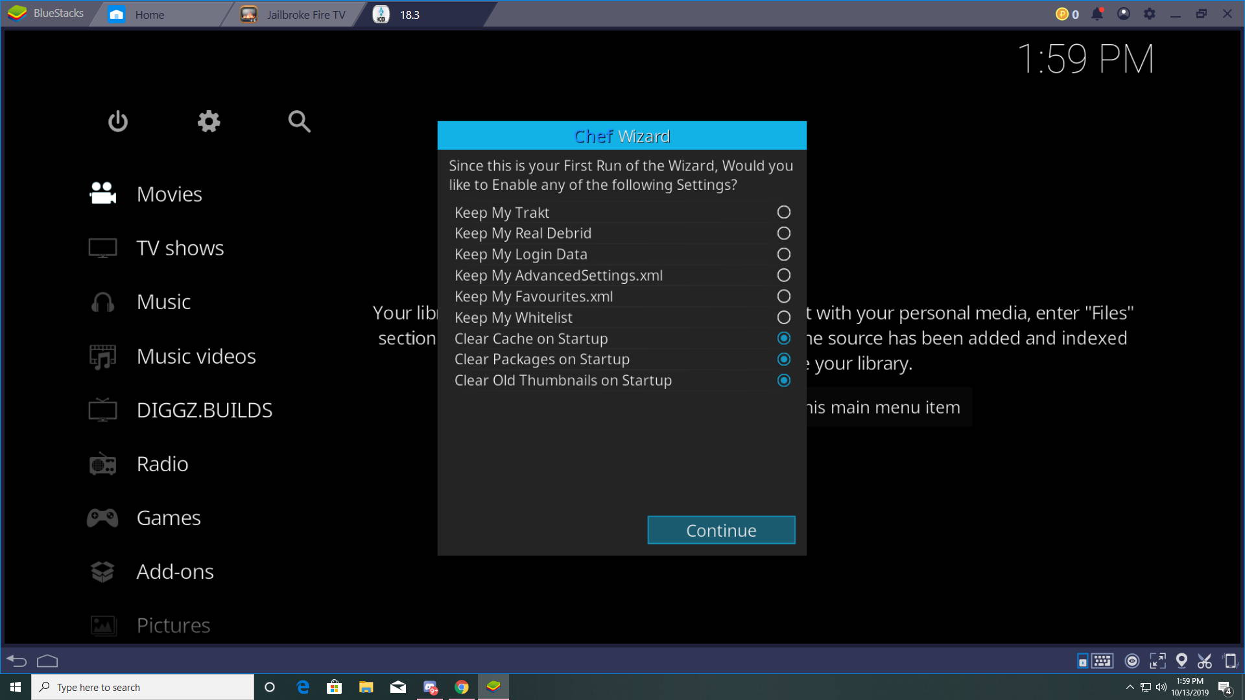Open Kodi settings gear icon

(x=209, y=121)
